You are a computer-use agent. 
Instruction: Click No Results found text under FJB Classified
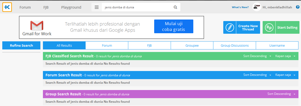(117, 63)
